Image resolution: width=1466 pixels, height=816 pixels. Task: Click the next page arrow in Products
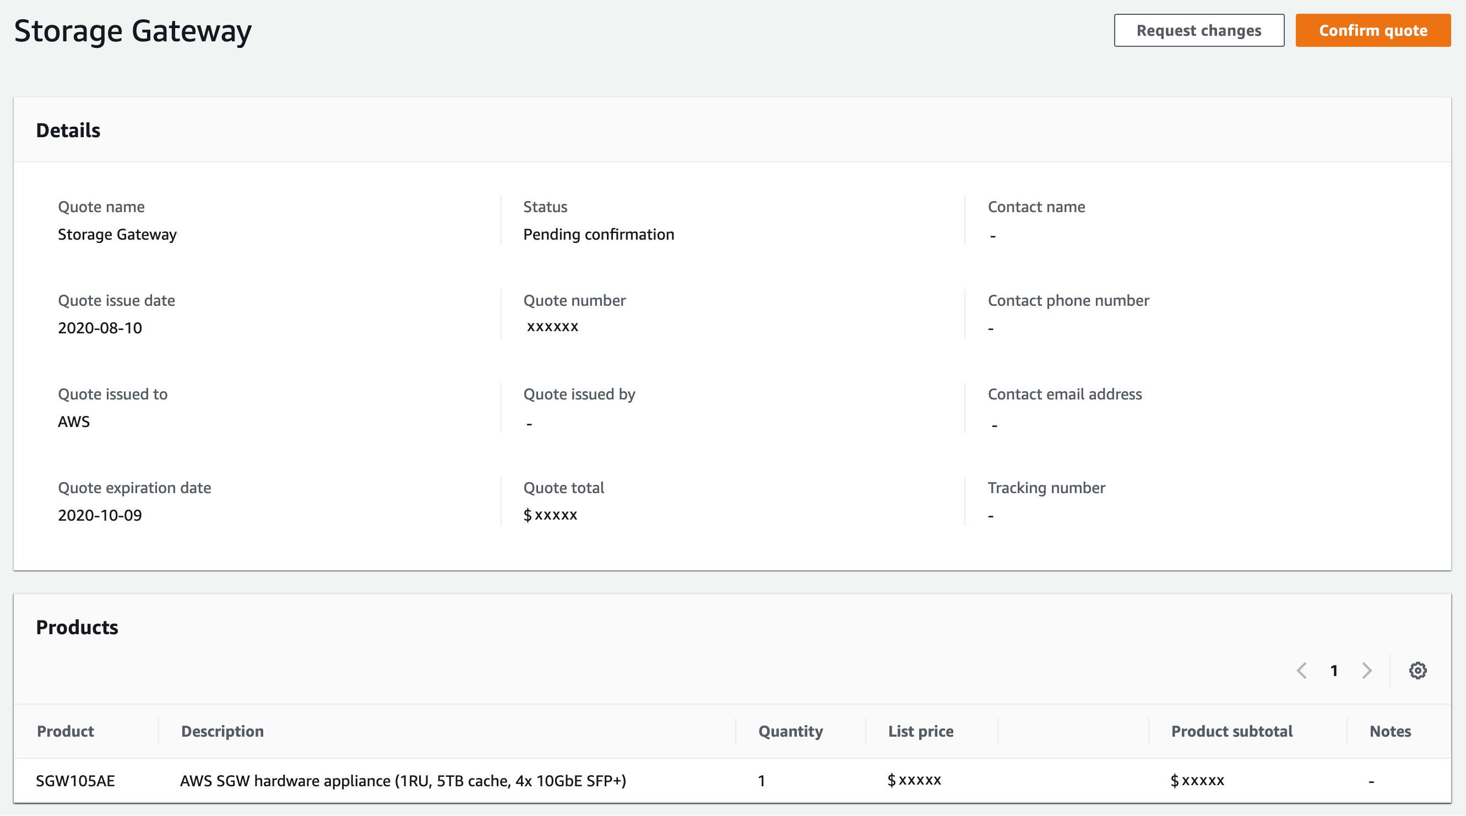coord(1367,670)
